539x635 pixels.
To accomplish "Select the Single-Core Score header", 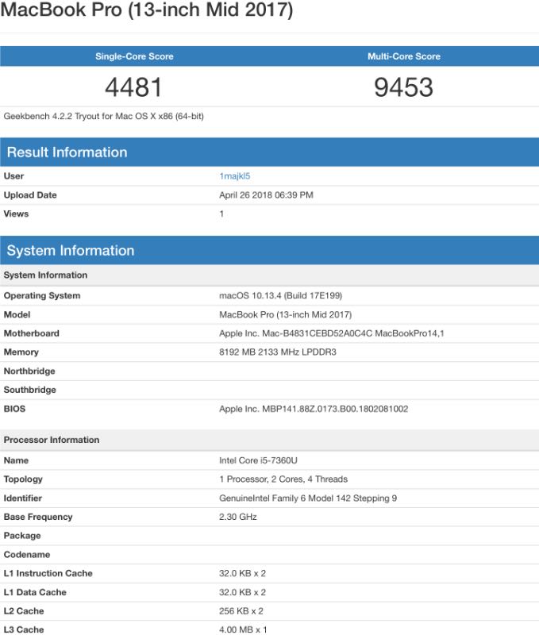I will 134,56.
